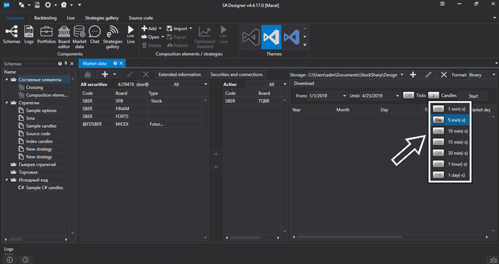Enable the 1 day(-s) candles toggle
The image size is (499, 264).
click(438, 175)
